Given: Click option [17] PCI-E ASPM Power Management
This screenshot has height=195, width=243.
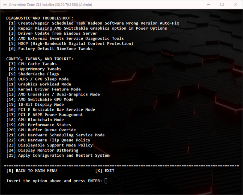Looking at the screenshot, I should [45, 115].
